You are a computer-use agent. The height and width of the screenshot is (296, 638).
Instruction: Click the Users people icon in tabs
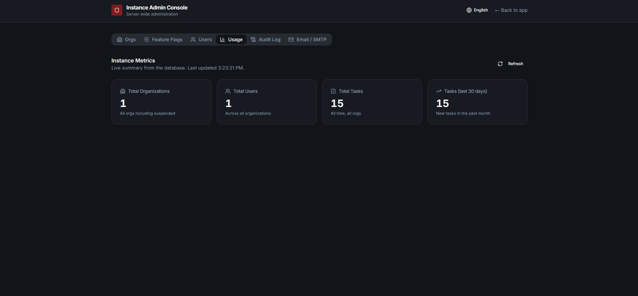click(193, 39)
